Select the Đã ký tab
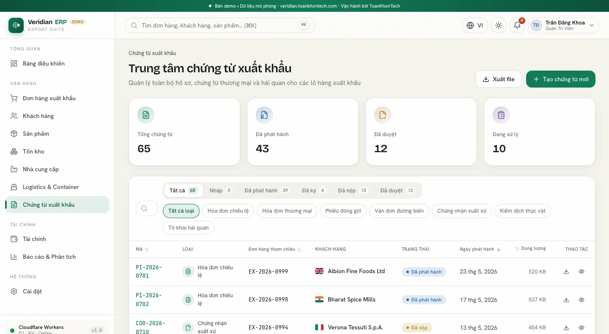The image size is (609, 334). pyautogui.click(x=313, y=190)
